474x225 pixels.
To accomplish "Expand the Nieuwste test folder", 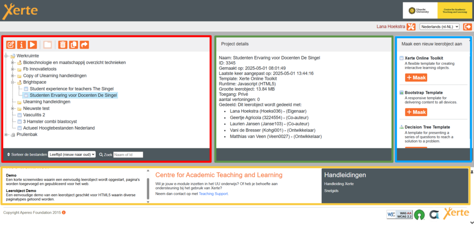I will coord(12,108).
